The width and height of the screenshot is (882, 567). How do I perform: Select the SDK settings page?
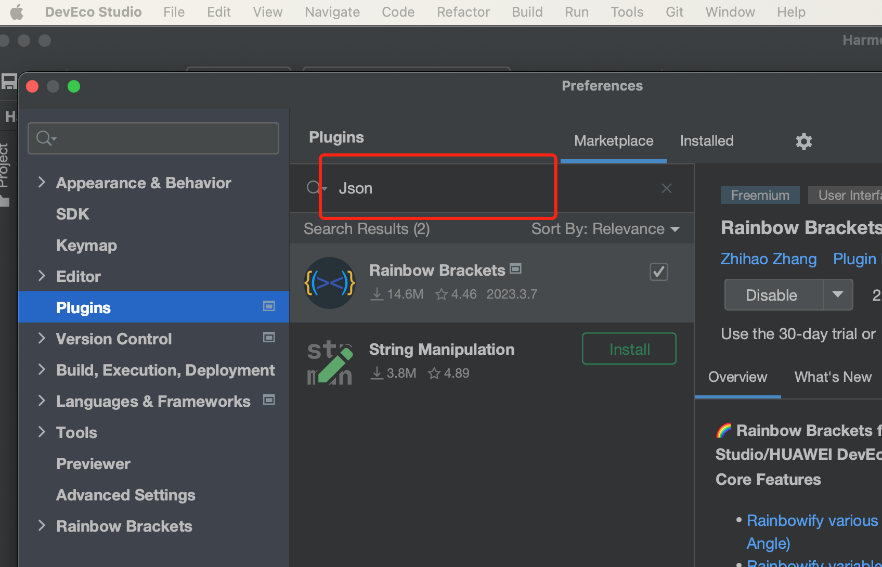point(72,214)
